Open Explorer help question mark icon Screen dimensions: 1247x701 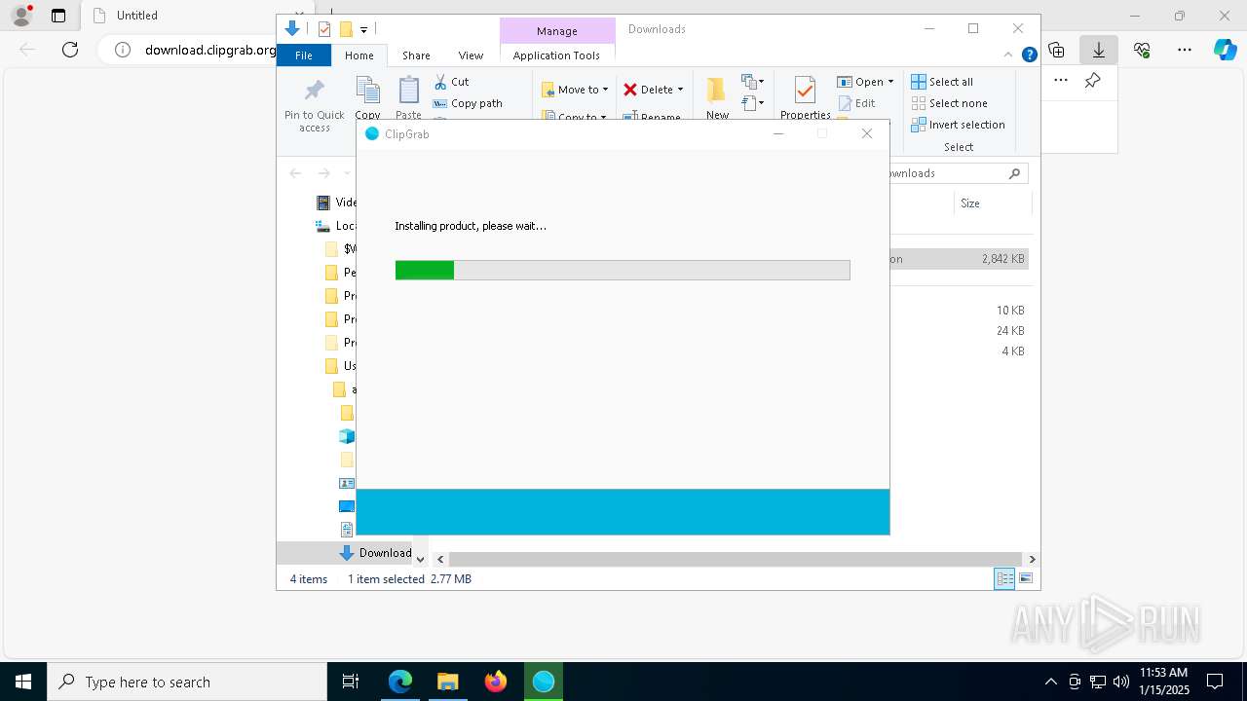1029,55
